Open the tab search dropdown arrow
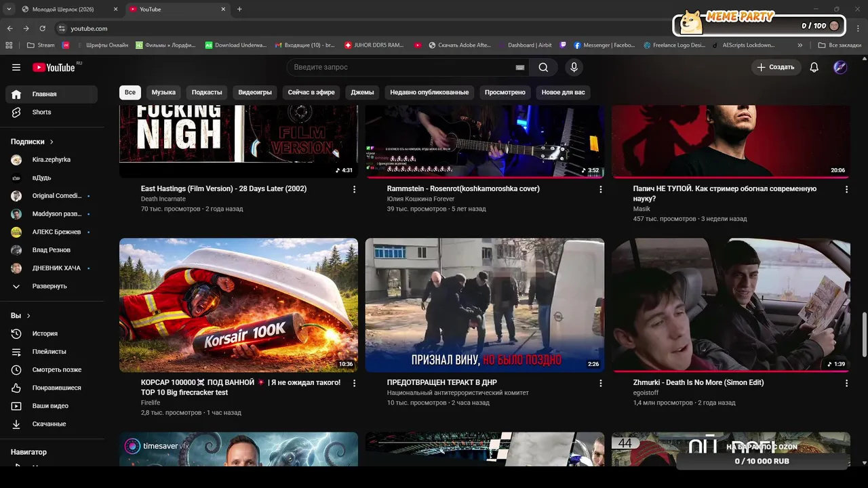Image resolution: width=868 pixels, height=488 pixels. [x=9, y=9]
